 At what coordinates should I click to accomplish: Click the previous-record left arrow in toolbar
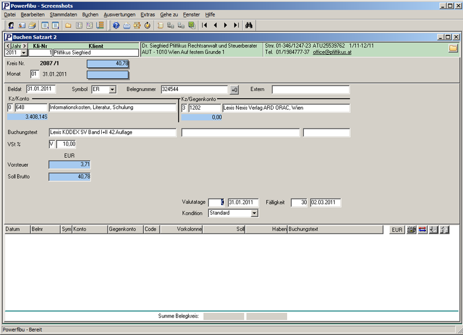pos(215,26)
